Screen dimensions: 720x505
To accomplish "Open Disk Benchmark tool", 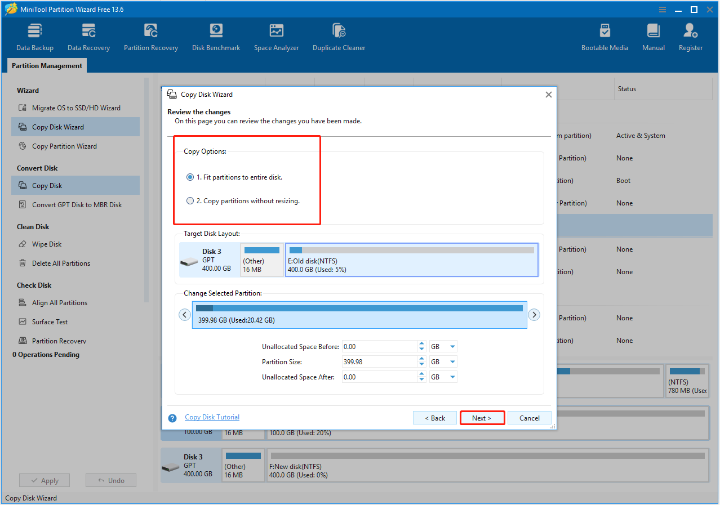I will [216, 37].
